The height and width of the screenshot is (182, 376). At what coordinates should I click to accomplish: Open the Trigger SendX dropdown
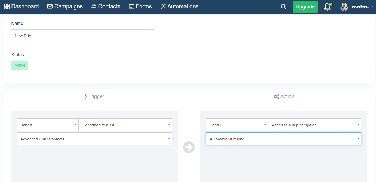(x=48, y=125)
